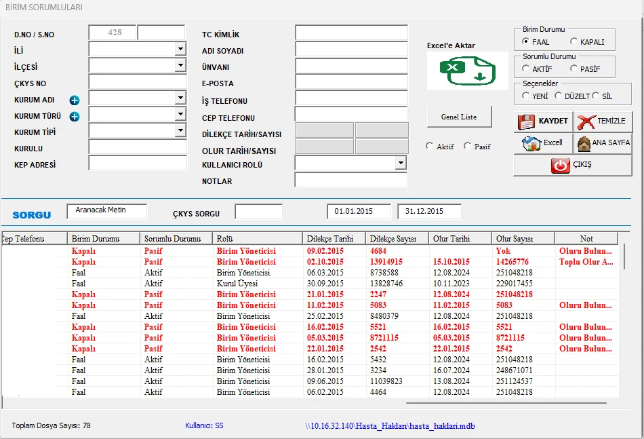The image size is (644, 439).
Task: Click the database path hasta_haklari.mdb link
Action: 390,426
